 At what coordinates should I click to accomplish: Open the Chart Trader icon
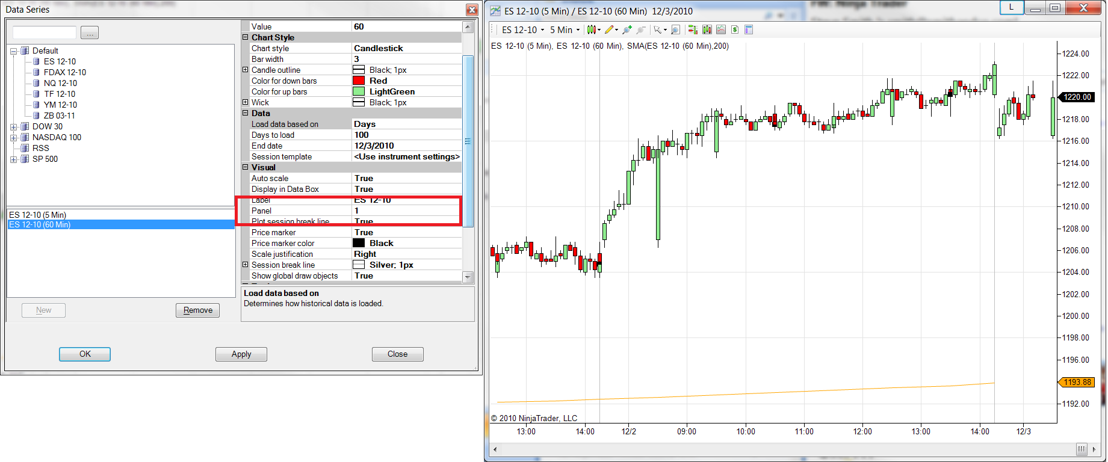(x=693, y=29)
